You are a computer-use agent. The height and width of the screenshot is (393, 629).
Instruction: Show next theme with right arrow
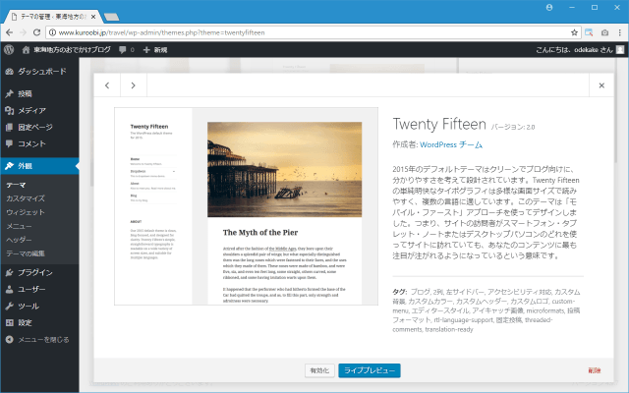[134, 85]
